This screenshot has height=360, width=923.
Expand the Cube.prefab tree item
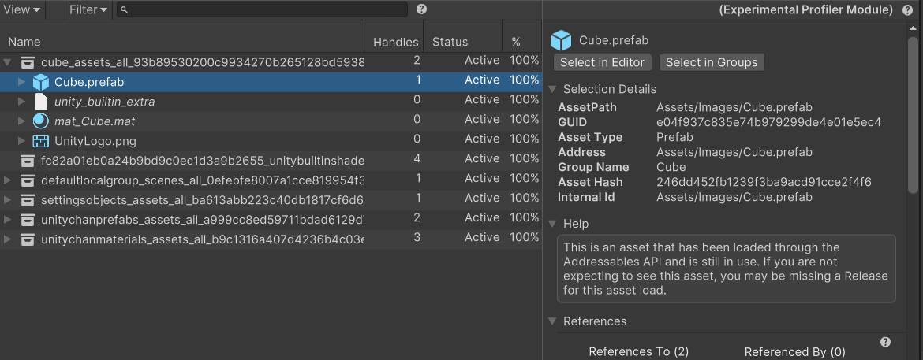(x=21, y=81)
